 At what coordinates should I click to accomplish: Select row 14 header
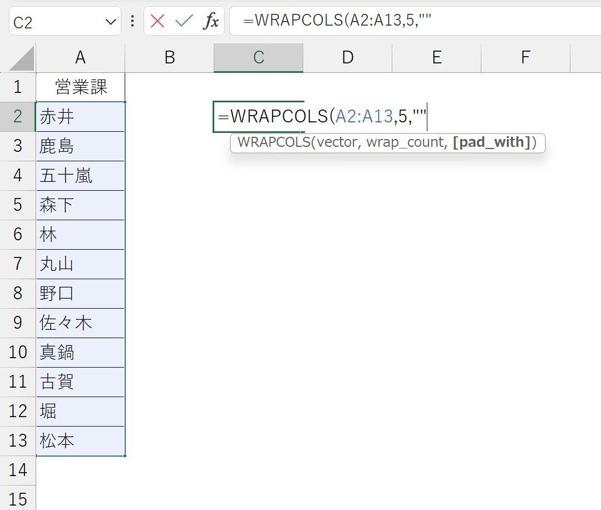pyautogui.click(x=18, y=470)
